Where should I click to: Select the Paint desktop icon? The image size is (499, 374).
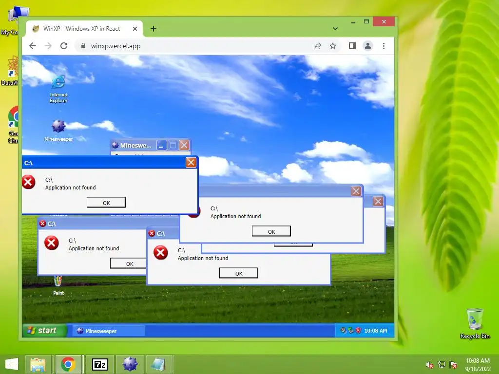point(58,285)
